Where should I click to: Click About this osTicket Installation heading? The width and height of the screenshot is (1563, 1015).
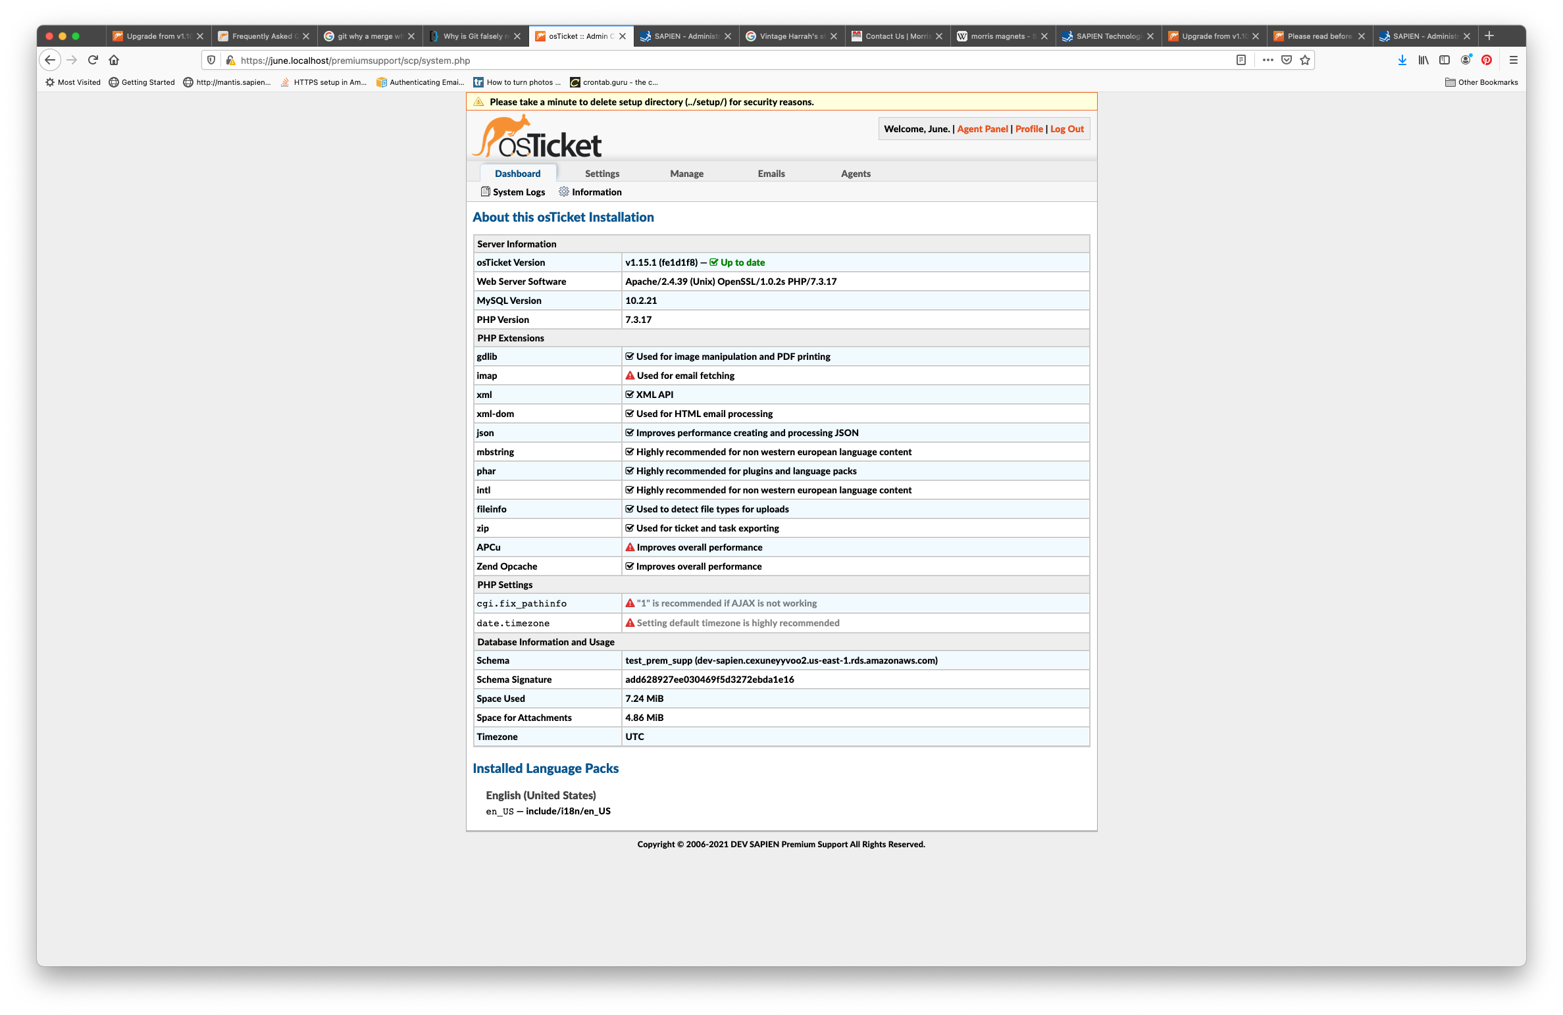563,217
